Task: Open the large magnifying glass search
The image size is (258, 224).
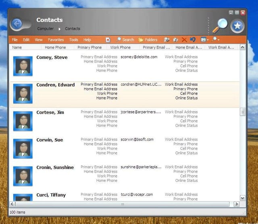Action: pos(220,25)
